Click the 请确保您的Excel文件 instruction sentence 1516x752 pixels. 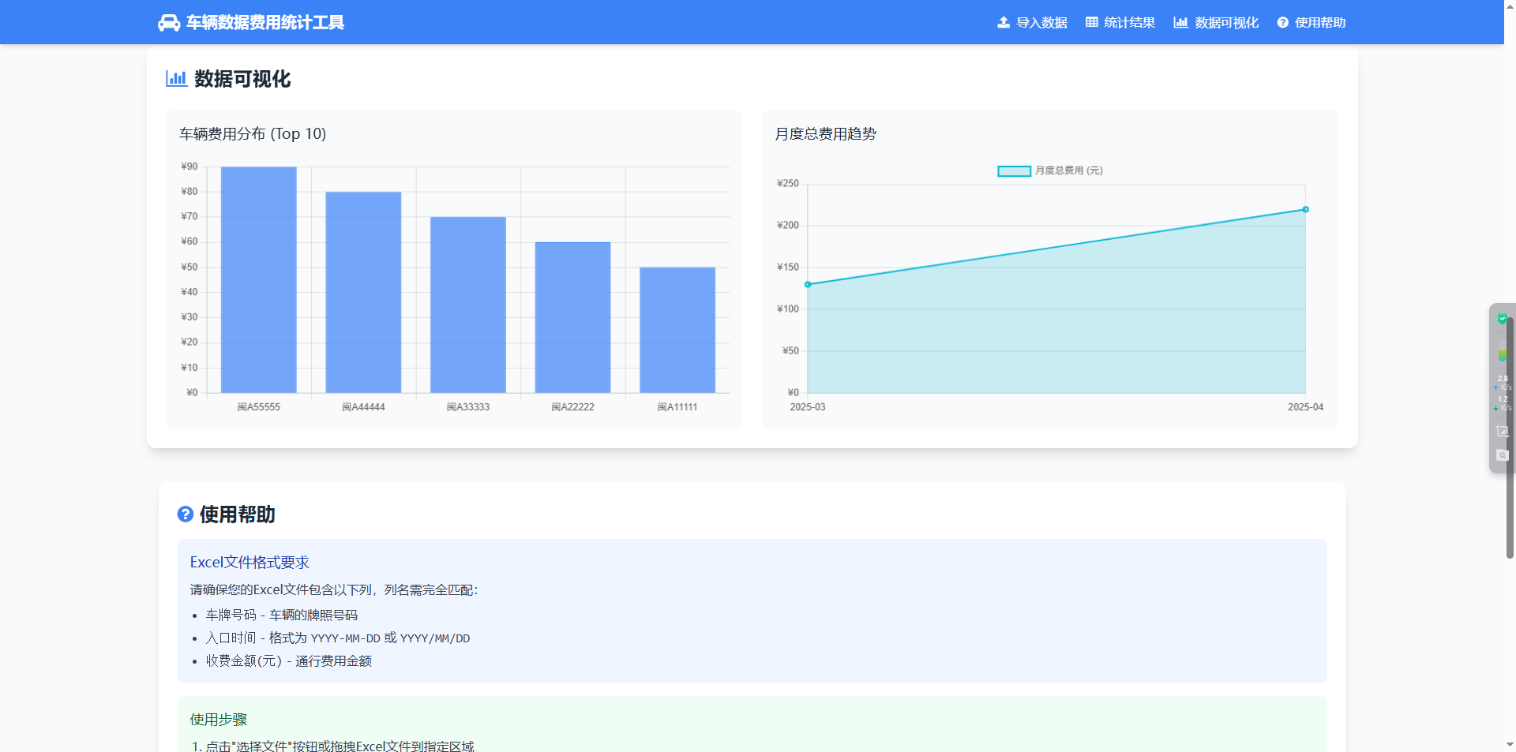click(334, 589)
